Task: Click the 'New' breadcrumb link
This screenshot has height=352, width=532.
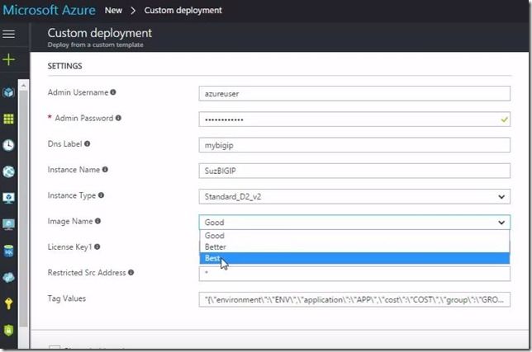Action: [114, 11]
